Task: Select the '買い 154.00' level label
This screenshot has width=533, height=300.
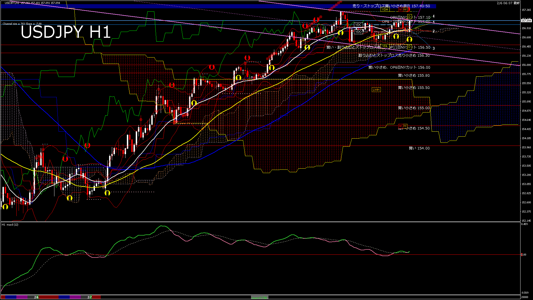Action: tap(419, 148)
